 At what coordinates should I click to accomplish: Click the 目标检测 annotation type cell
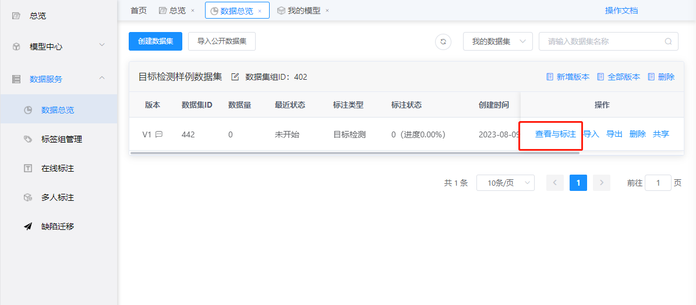[349, 134]
